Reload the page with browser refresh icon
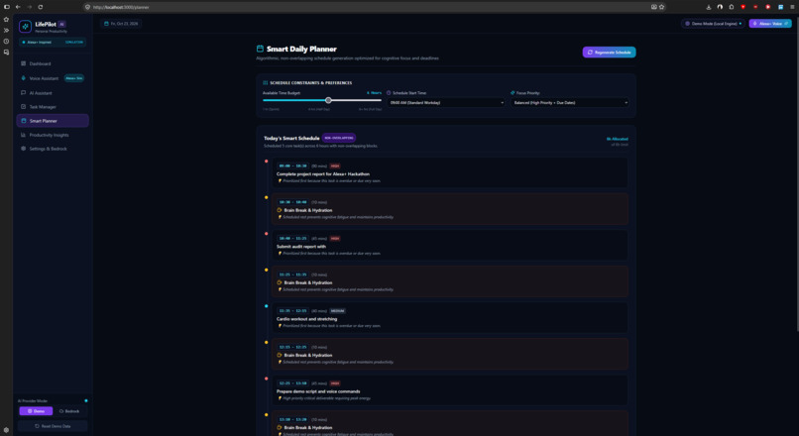The image size is (799, 436). (x=41, y=7)
